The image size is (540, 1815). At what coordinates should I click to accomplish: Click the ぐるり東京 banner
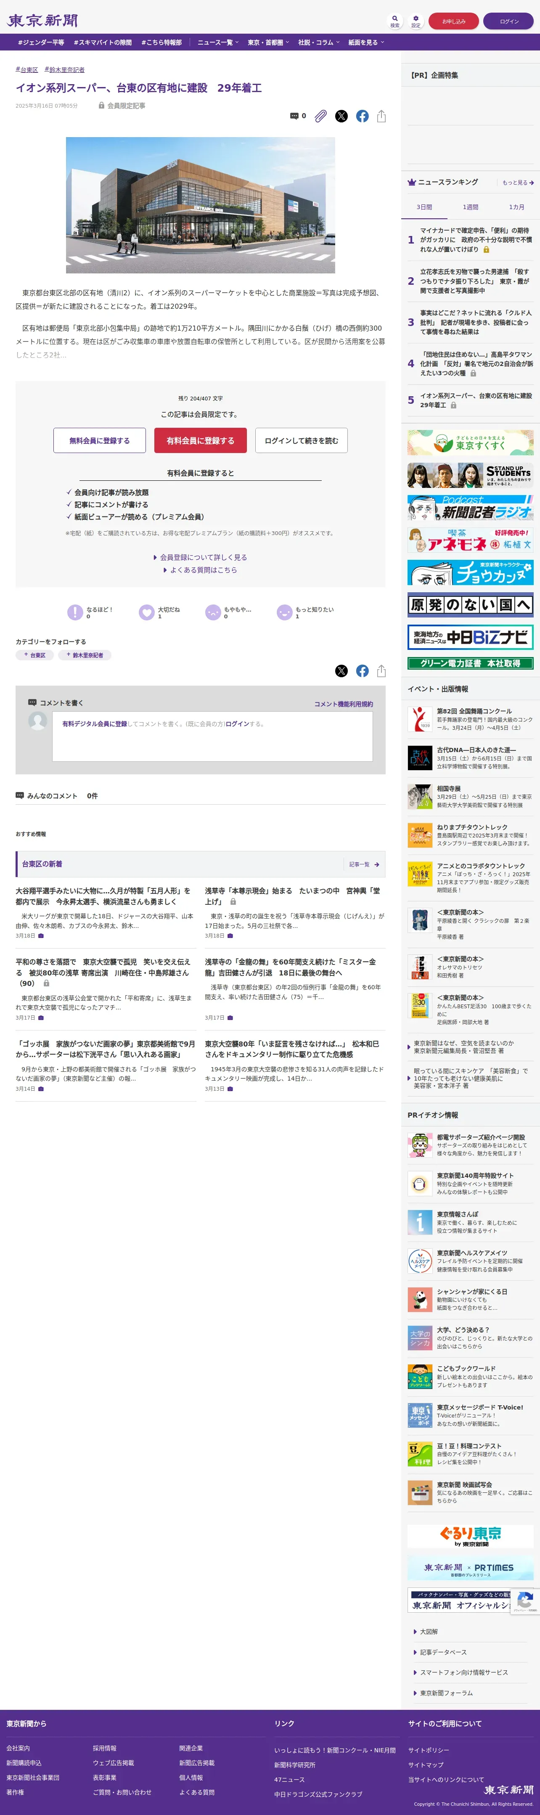click(470, 1536)
